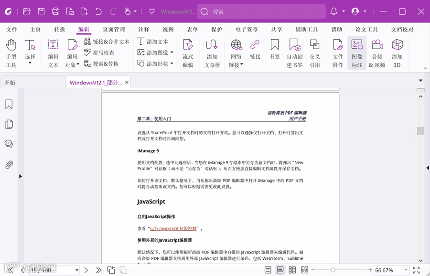Switch to the Protect (保护) tab
The height and width of the screenshot is (276, 430).
coord(216,29)
